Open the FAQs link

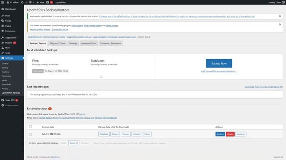pyautogui.click(x=121, y=37)
